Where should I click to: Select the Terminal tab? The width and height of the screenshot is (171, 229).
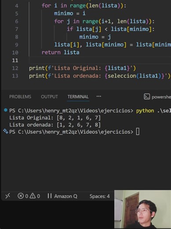click(x=78, y=96)
